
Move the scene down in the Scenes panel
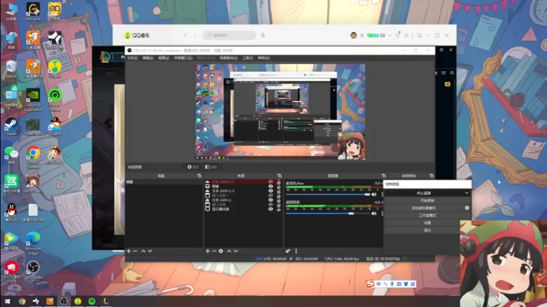click(150, 251)
